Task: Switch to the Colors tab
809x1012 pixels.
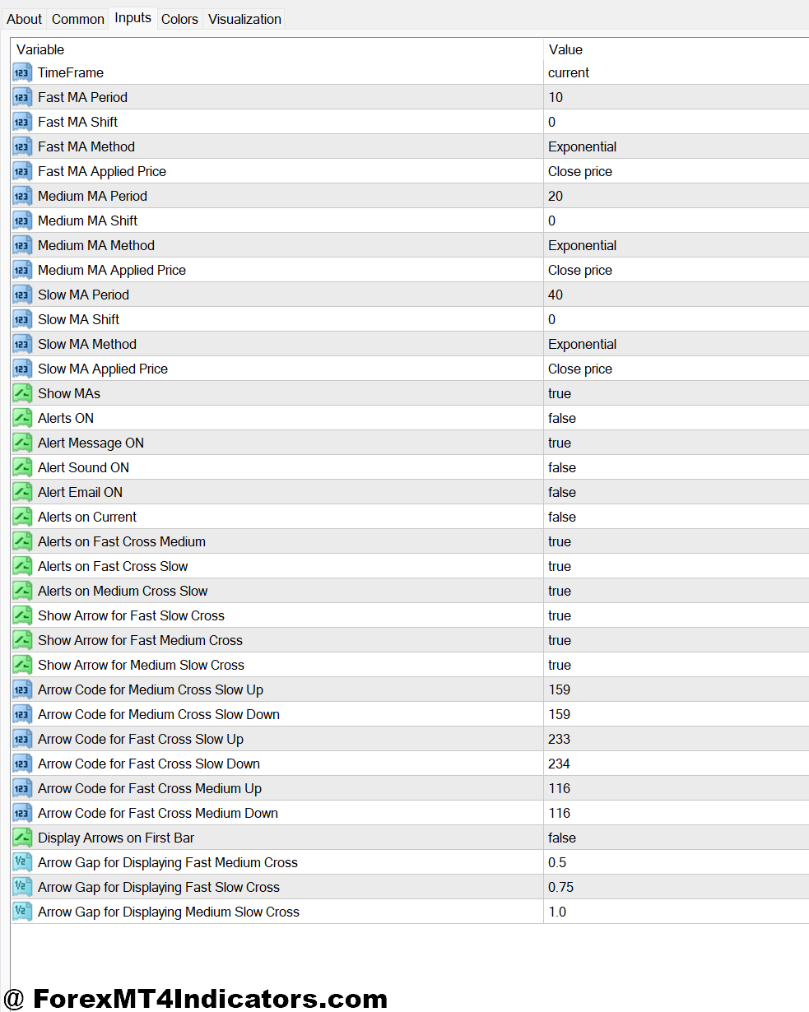Action: click(179, 17)
